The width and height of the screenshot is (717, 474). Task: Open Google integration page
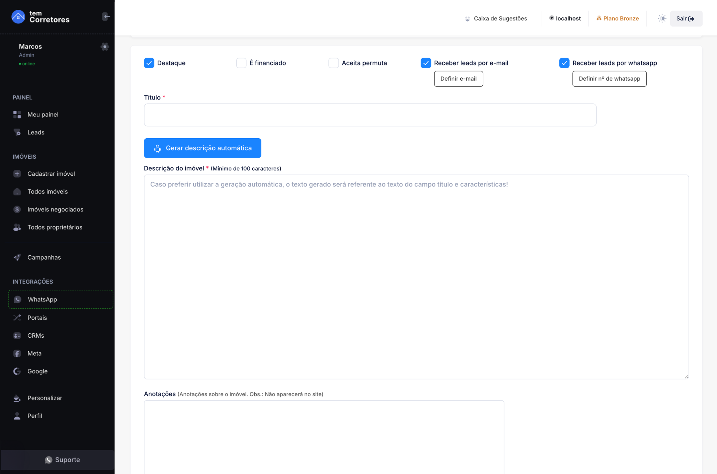[x=37, y=371]
